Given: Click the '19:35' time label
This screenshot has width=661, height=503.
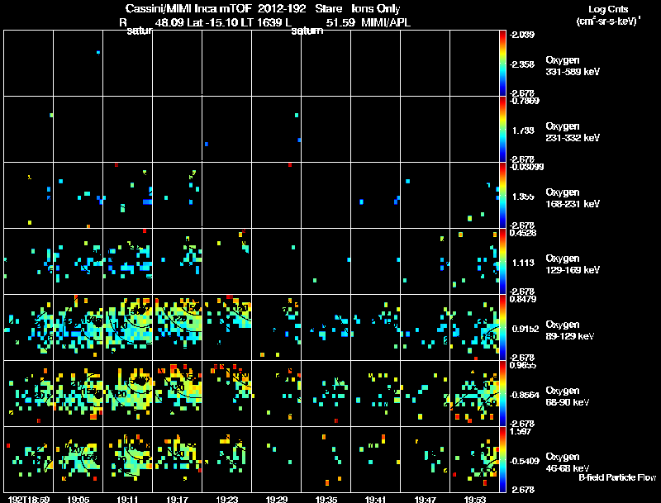Looking at the screenshot, I should coord(326,500).
